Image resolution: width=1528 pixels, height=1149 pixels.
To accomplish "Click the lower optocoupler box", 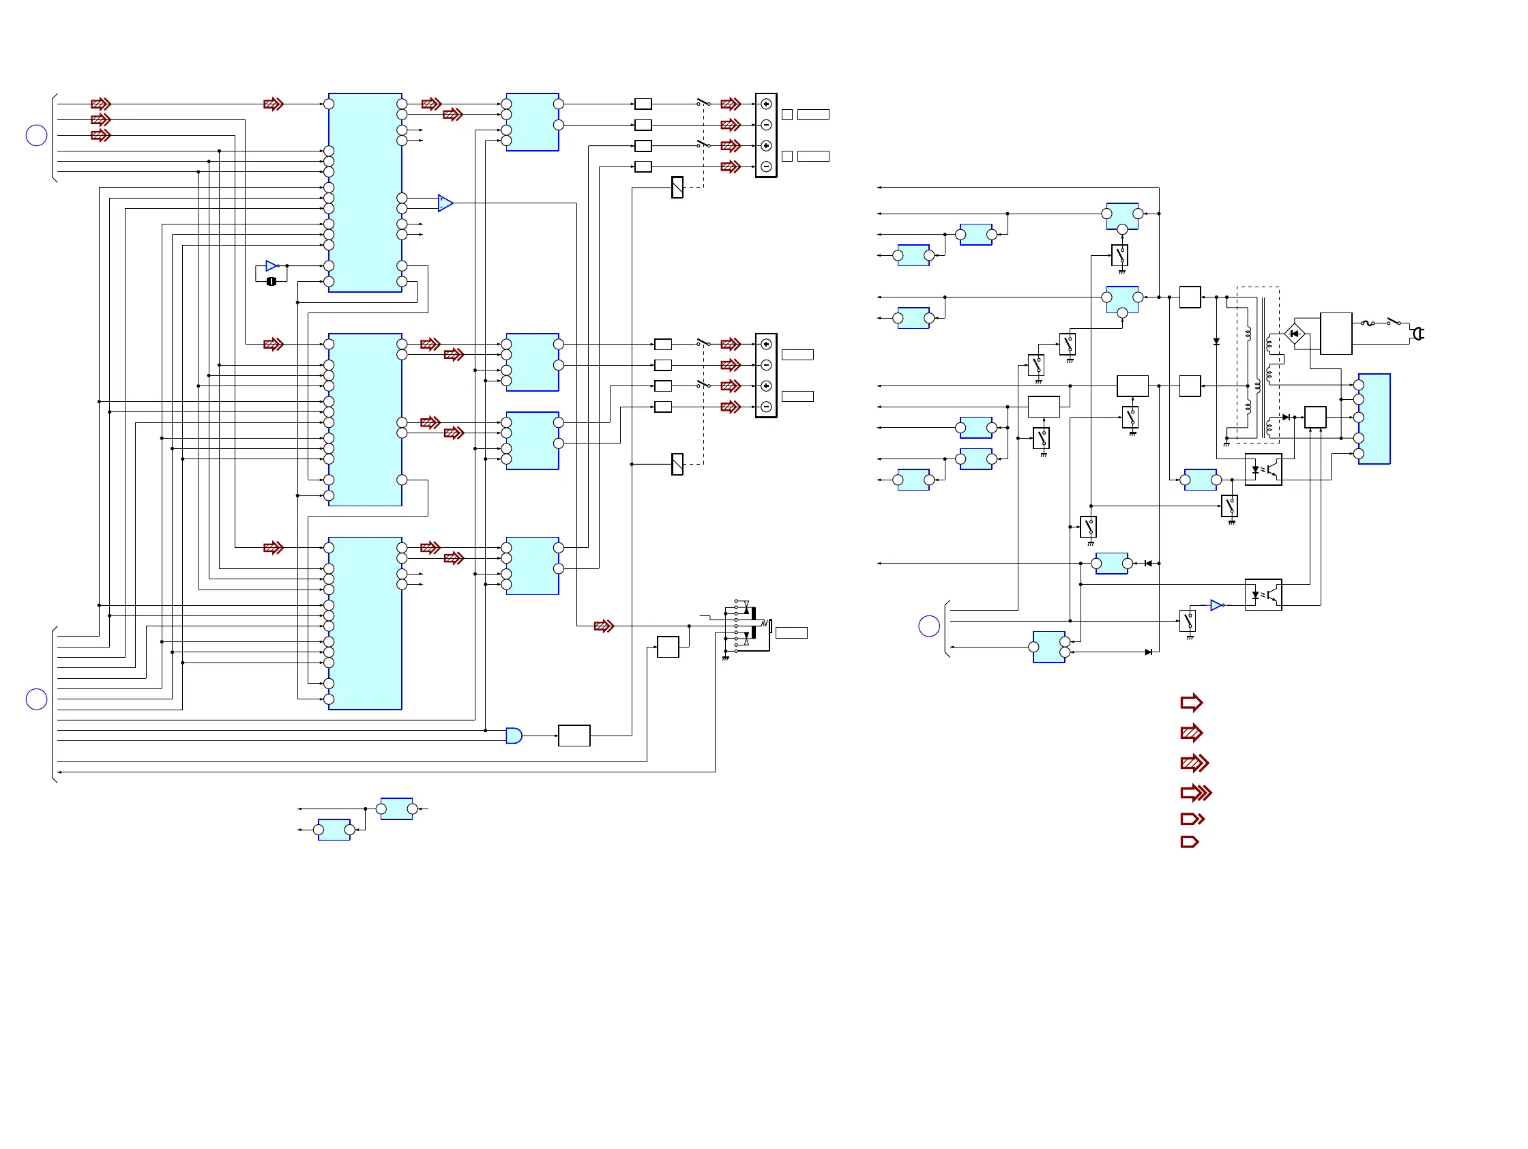I will click(1263, 595).
